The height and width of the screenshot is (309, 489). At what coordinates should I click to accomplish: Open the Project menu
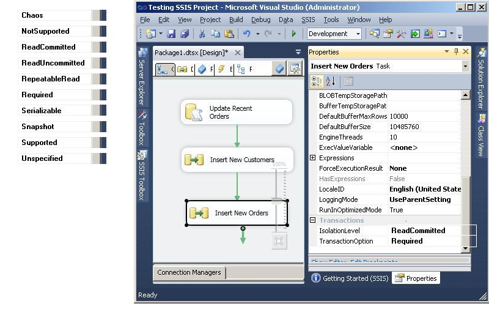click(210, 20)
